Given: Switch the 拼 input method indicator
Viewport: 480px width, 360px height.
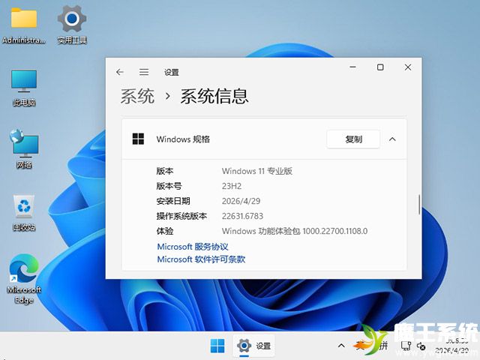Looking at the screenshot, I should point(383,346).
